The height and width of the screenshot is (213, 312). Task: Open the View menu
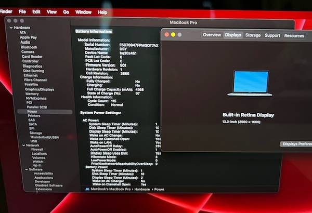tap(51, 12)
